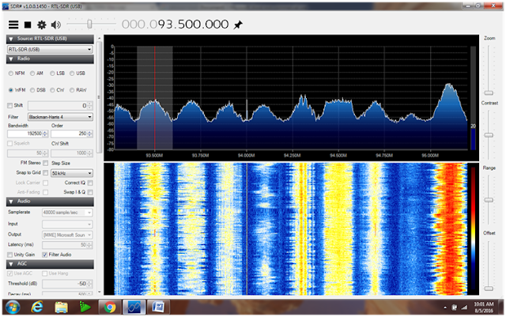506x317 pixels.
Task: Click the volume slider thumb
Action: tap(89, 24)
